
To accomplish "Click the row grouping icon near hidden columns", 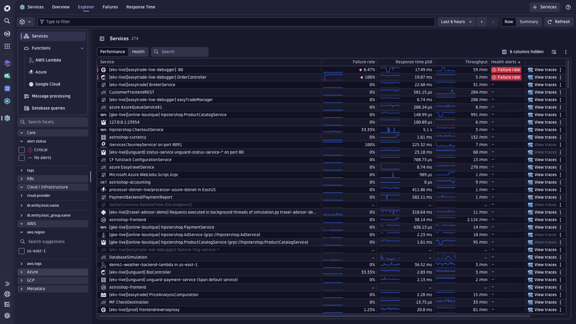I will 554,52.
